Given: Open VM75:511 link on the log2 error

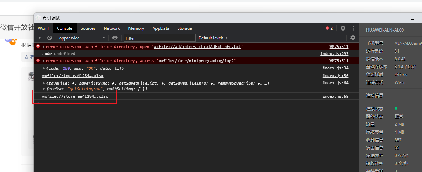Looking at the screenshot, I should pyautogui.click(x=339, y=61).
